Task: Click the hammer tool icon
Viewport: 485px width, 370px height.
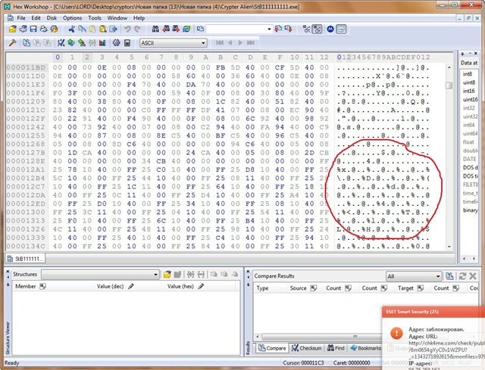Action: click(x=12, y=42)
